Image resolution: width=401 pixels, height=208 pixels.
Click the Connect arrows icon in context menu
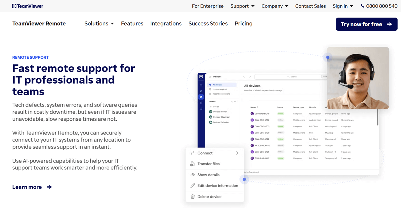[x=192, y=153]
